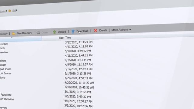Click the red X Delete icon
The width and height of the screenshot is (194, 109).
tap(95, 31)
